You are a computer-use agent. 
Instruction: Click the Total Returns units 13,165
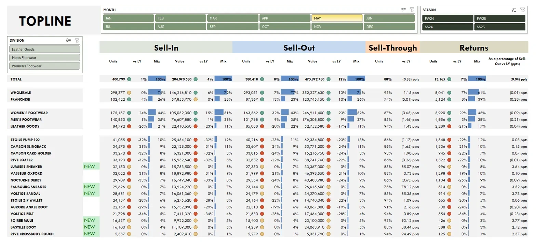point(440,79)
